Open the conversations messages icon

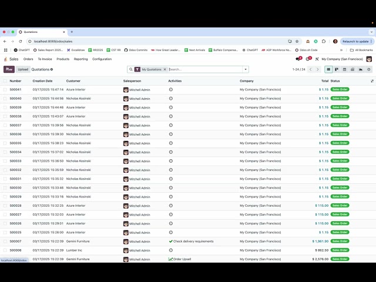pyautogui.click(x=298, y=59)
